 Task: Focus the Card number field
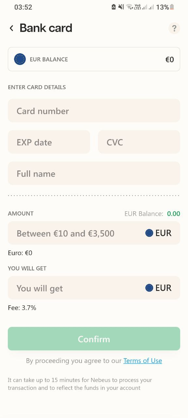point(94,111)
